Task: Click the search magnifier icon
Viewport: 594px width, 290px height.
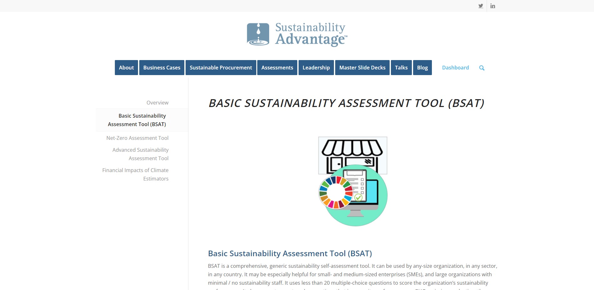Action: pos(482,68)
